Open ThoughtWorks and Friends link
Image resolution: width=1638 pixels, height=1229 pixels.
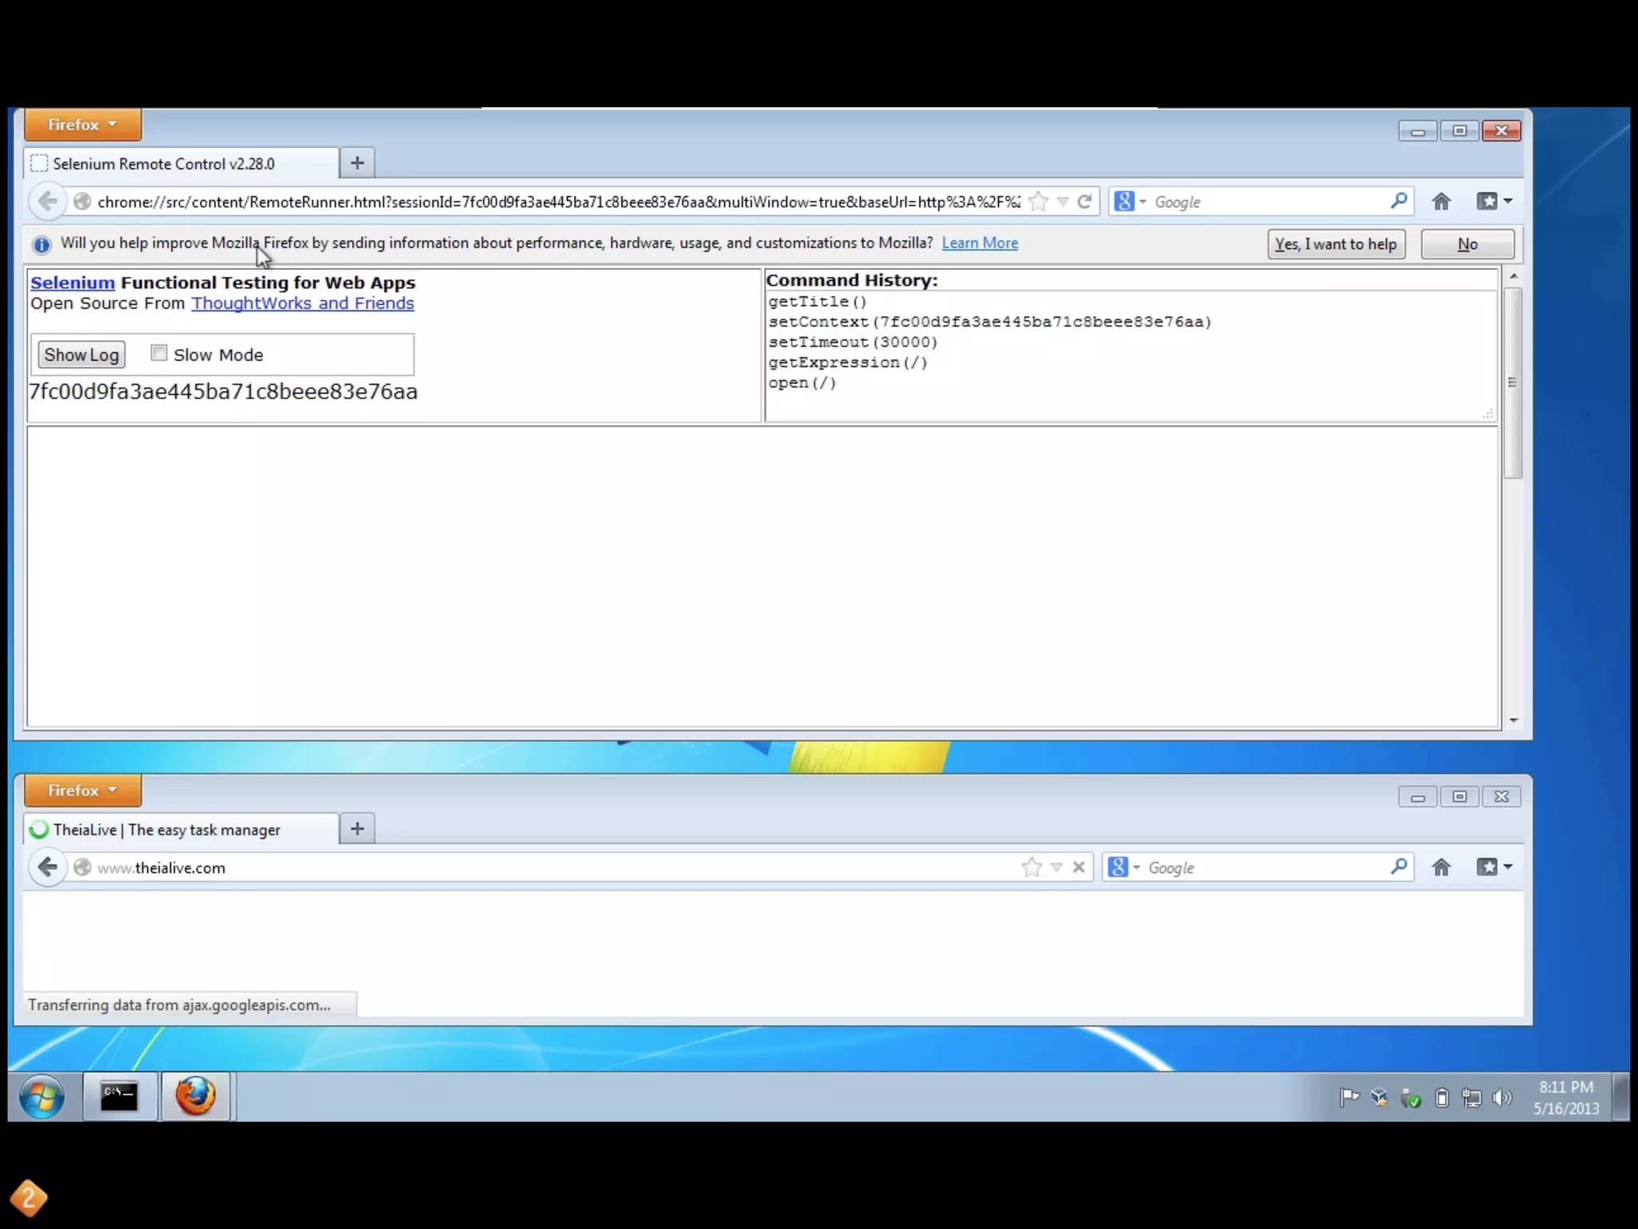point(302,303)
